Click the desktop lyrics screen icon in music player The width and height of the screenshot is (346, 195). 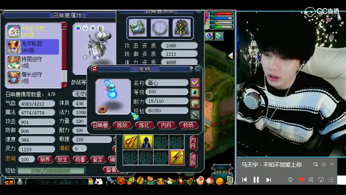tap(321, 180)
